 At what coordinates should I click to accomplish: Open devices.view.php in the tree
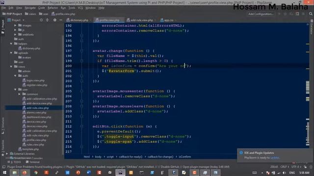tap(37, 126)
